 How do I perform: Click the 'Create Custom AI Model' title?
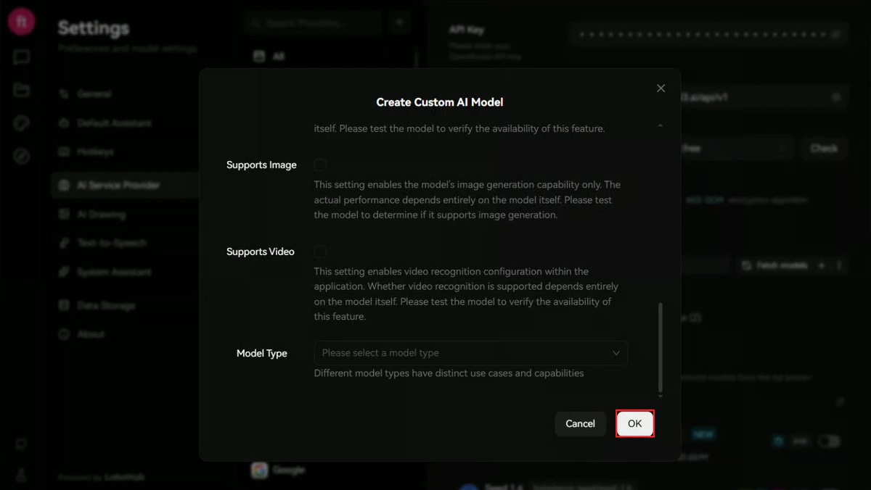point(440,102)
